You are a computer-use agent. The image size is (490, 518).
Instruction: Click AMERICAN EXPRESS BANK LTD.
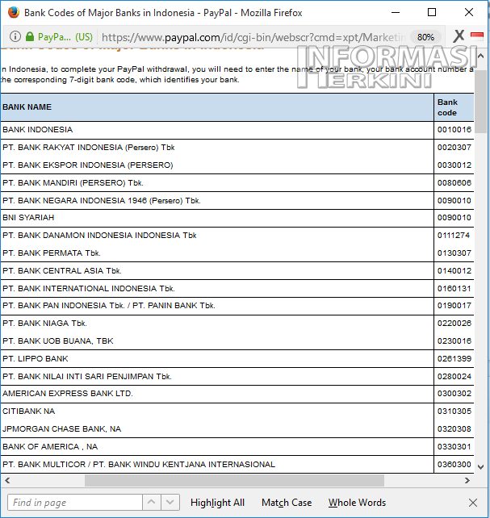(x=67, y=394)
